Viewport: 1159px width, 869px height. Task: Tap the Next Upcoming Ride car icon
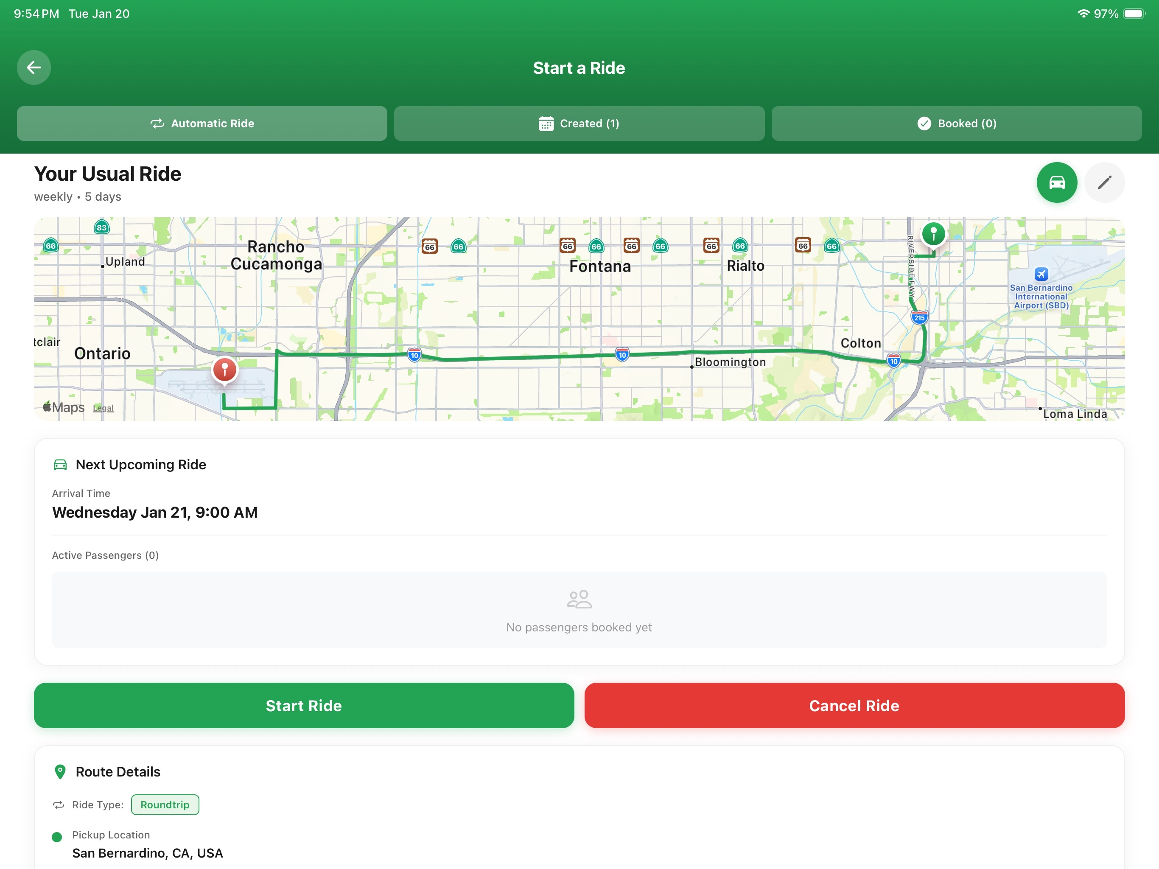tap(60, 465)
